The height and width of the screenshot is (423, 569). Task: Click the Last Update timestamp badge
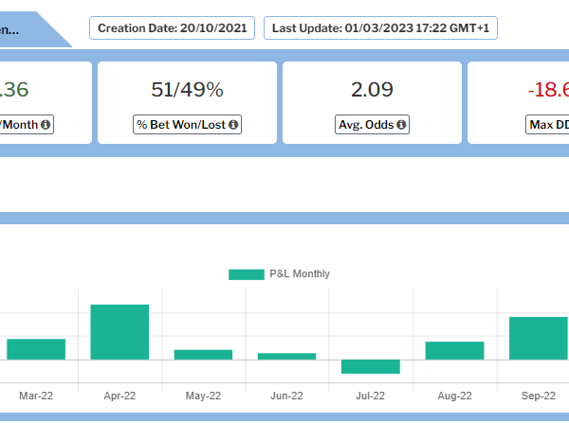(380, 27)
